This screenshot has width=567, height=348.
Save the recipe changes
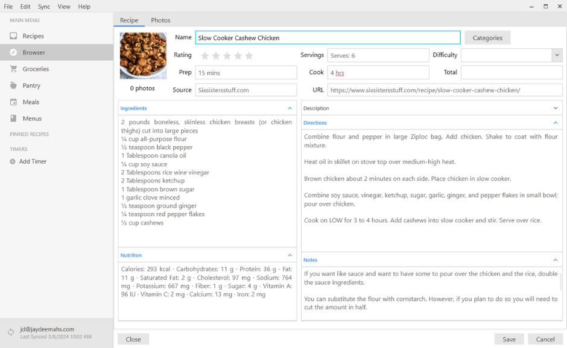click(x=509, y=339)
